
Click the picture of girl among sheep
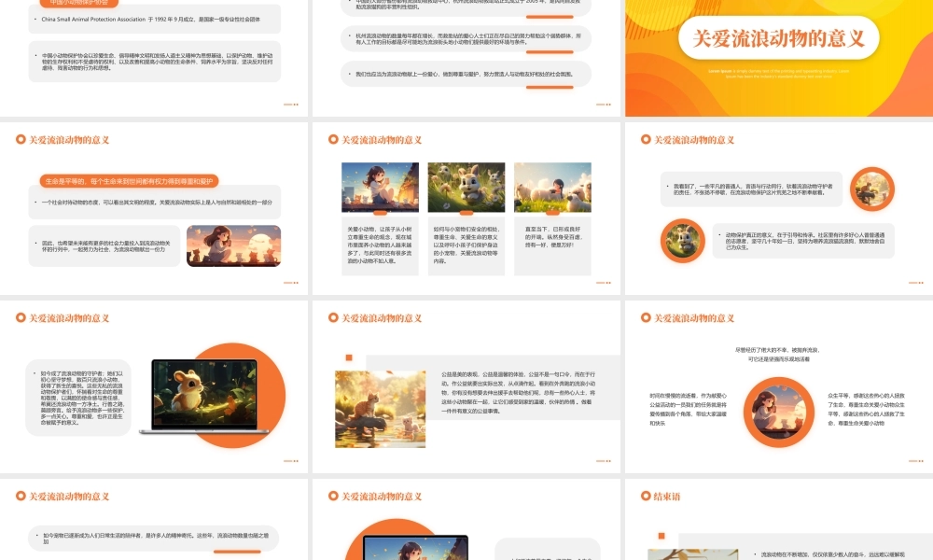(x=552, y=188)
